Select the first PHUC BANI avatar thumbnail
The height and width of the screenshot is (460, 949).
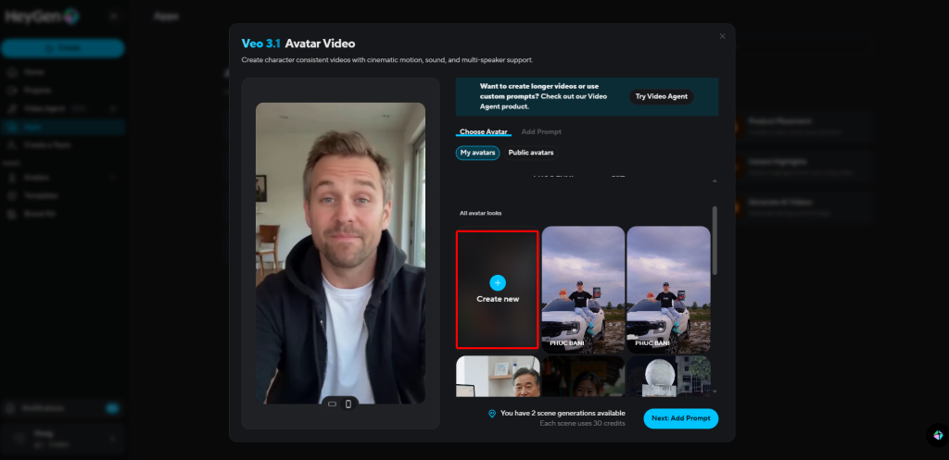pyautogui.click(x=583, y=289)
